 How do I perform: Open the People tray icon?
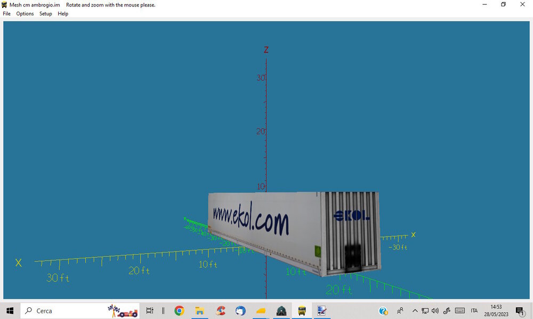tap(400, 310)
